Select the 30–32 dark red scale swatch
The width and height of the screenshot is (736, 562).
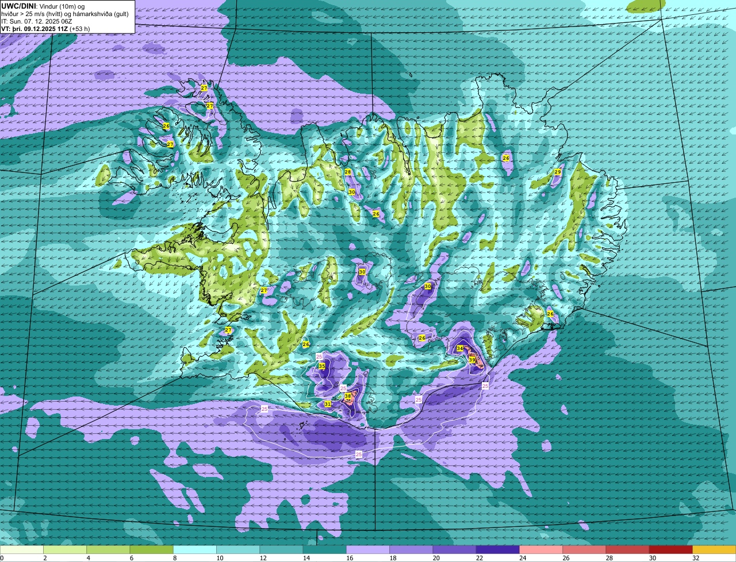(x=671, y=550)
